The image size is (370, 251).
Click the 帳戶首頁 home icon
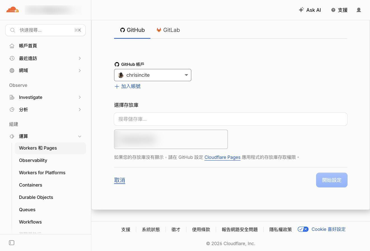click(12, 46)
